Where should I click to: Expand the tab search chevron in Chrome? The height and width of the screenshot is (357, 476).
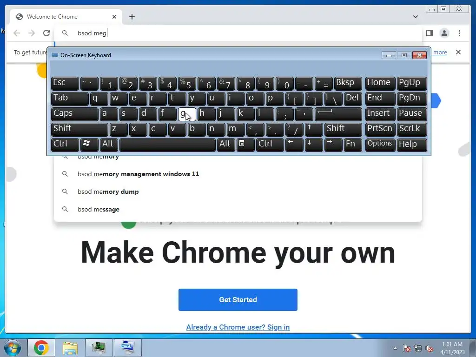[x=416, y=17]
